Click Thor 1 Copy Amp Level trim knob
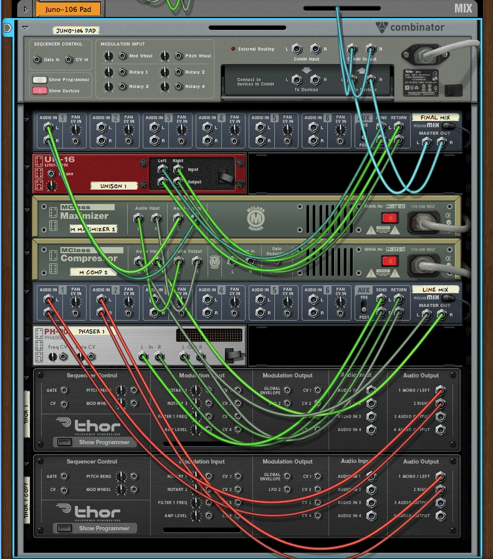This screenshot has height=559, width=493. click(196, 515)
